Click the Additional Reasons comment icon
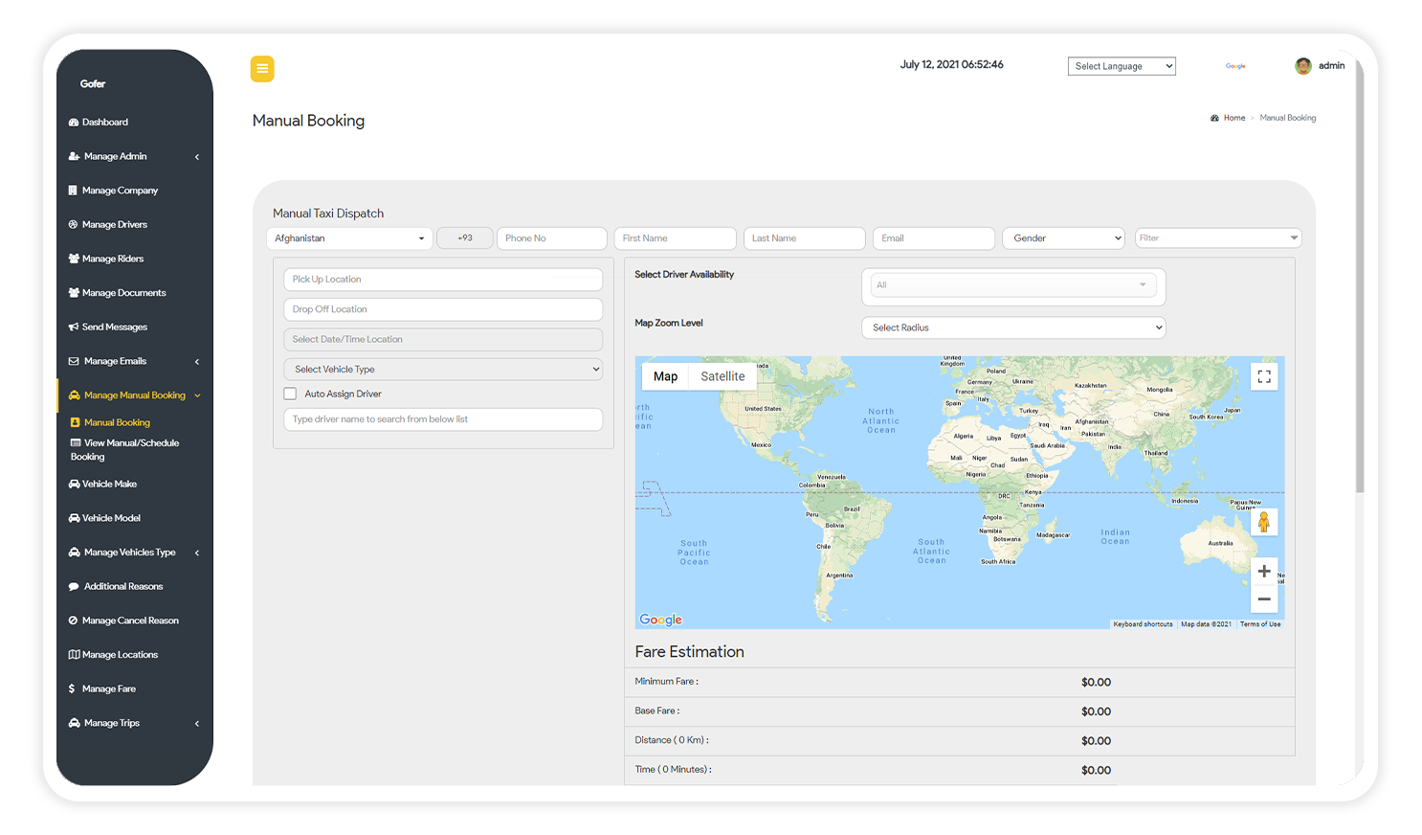Image resolution: width=1422 pixels, height=835 pixels. pos(74,587)
